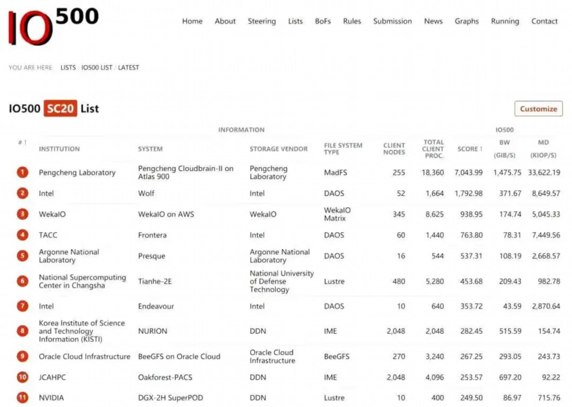Click the Pengcheng Laboratory institution row

tap(77, 173)
